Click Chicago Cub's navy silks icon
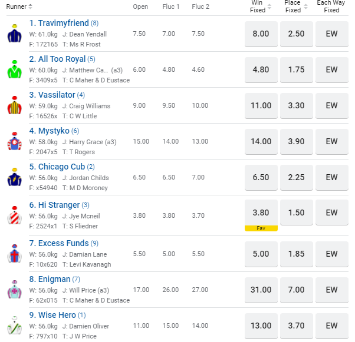 pos(14,178)
